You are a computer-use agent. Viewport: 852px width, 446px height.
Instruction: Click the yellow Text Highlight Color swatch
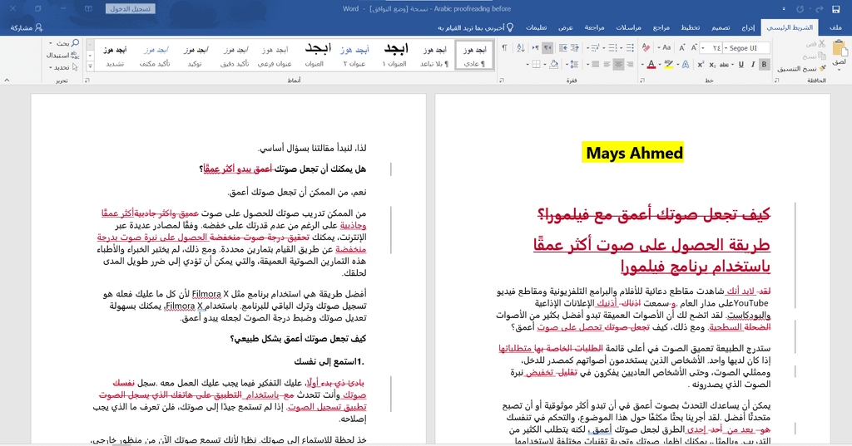coord(668,65)
